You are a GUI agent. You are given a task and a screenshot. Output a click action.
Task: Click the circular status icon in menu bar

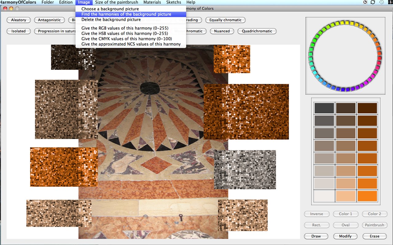click(365, 2)
